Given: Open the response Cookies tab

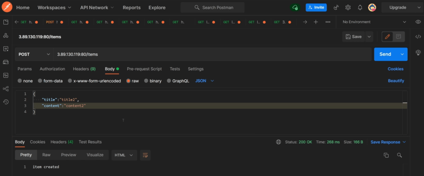Looking at the screenshot, I should [38, 142].
